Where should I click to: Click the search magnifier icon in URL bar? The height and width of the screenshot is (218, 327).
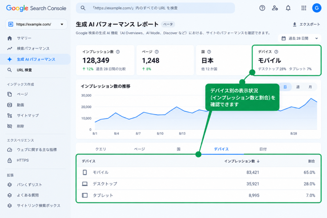coord(83,8)
